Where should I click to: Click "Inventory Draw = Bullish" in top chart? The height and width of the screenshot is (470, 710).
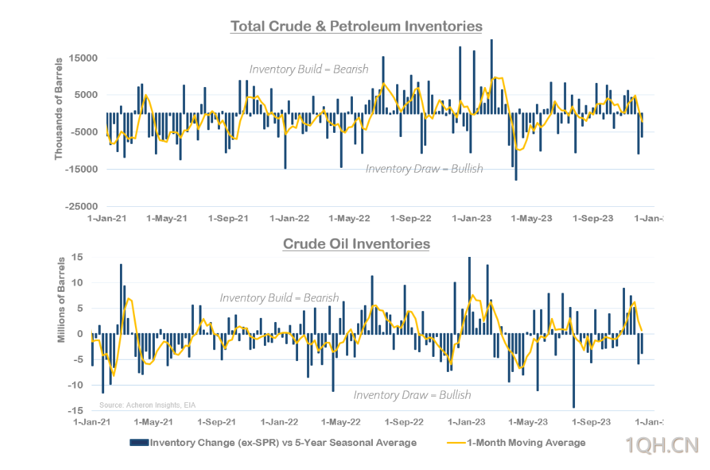pos(424,169)
